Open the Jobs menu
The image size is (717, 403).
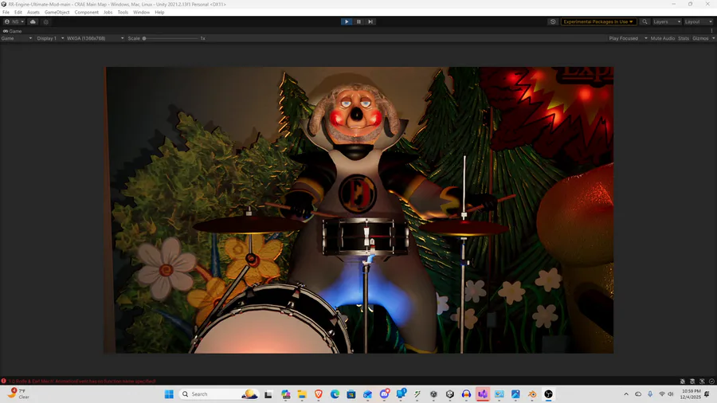click(108, 12)
